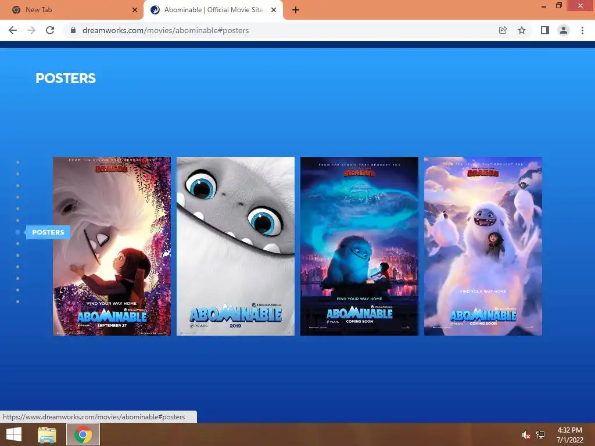Image resolution: width=595 pixels, height=446 pixels.
Task: Click the muted volume tray icon
Action: point(526,435)
